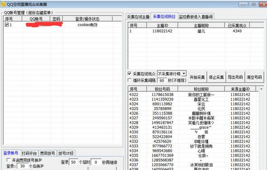Open 监控最新进入直播间 tab
The image size is (267, 170).
[x=196, y=17]
